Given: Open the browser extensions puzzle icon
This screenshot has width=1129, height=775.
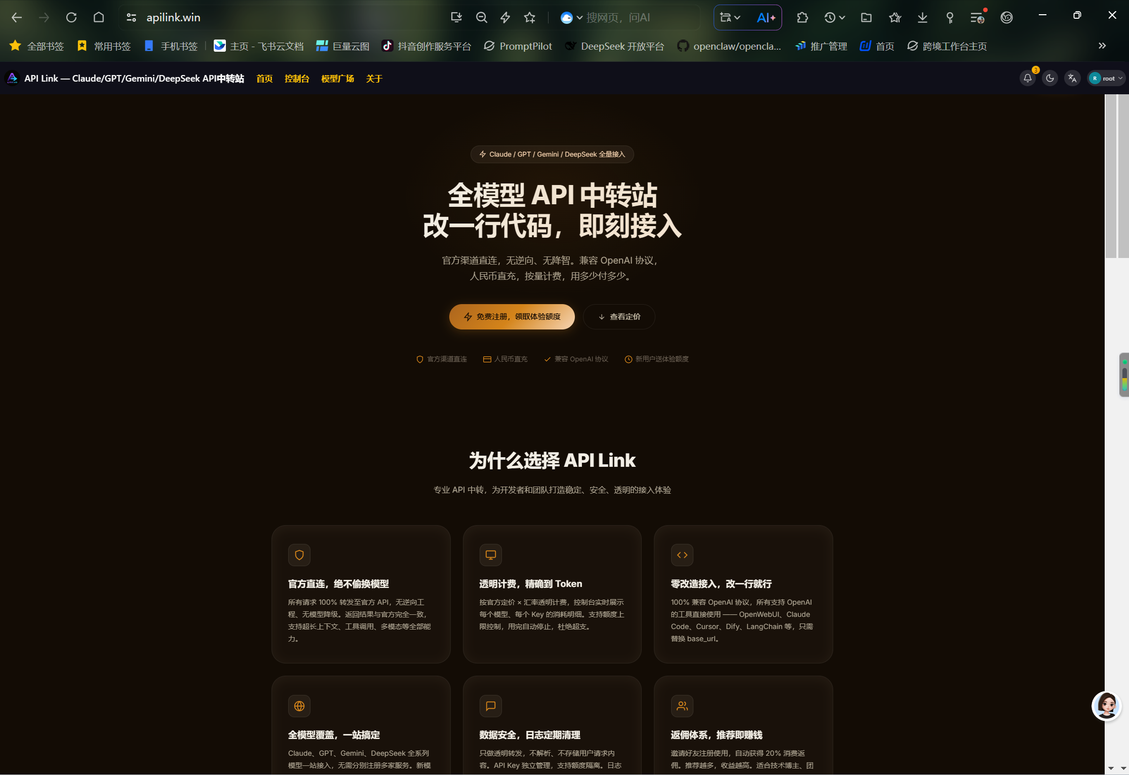Looking at the screenshot, I should [802, 18].
